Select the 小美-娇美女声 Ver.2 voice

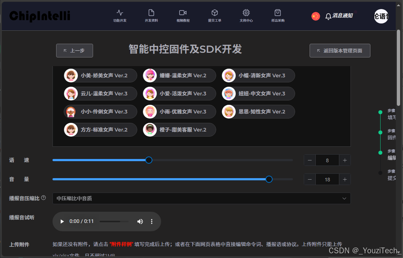100,76
